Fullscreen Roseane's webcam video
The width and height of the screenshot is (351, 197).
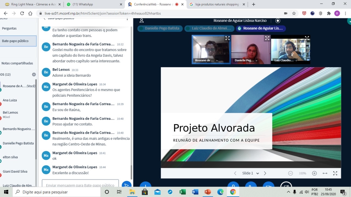coord(227,38)
